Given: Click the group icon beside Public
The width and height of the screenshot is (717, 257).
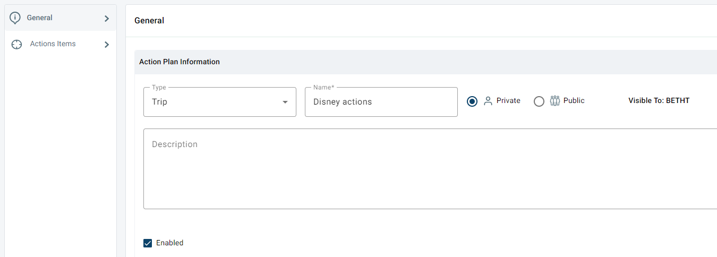Looking at the screenshot, I should 555,101.
